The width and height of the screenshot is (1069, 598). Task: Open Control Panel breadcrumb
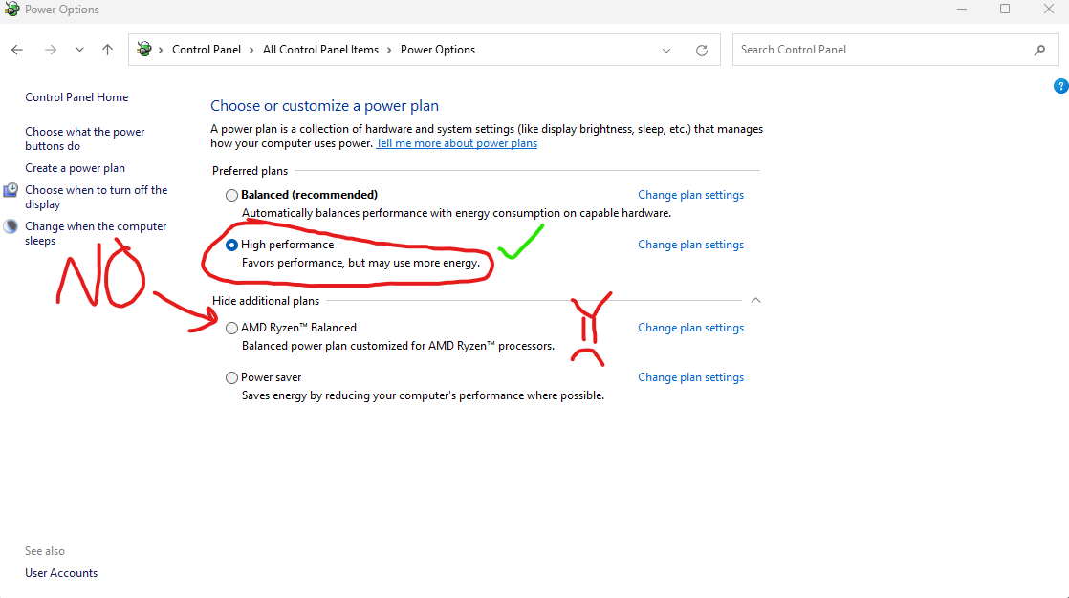click(206, 50)
